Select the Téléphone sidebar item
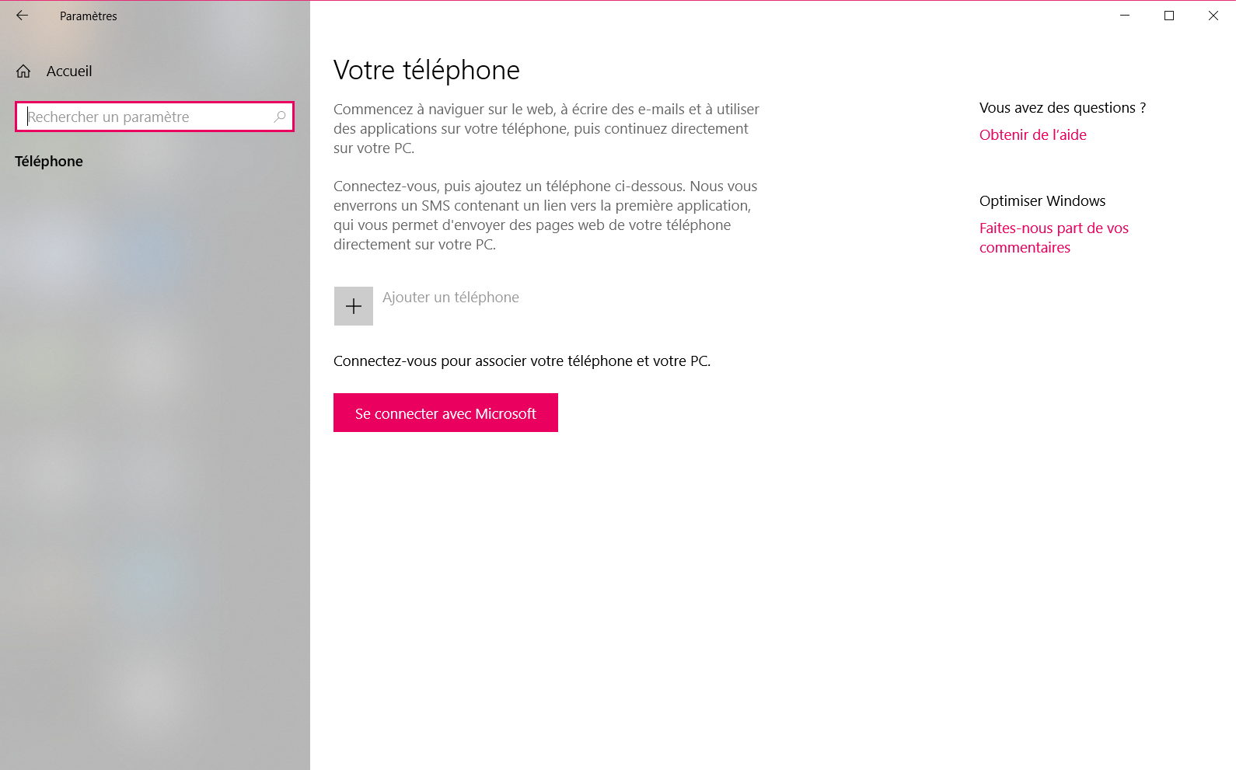 (49, 162)
